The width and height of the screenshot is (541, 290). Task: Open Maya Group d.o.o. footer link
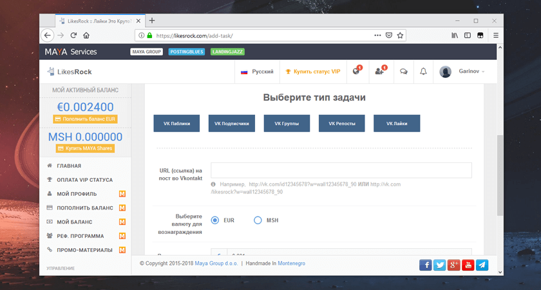(x=216, y=264)
